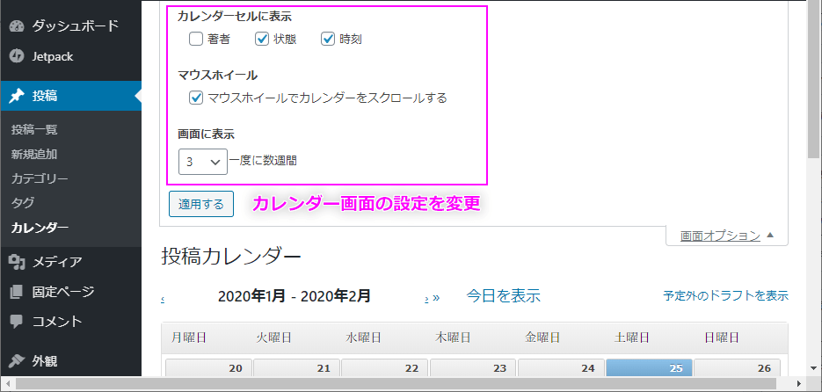Click the comment bubble icon beside コメント
The image size is (822, 392).
click(17, 321)
